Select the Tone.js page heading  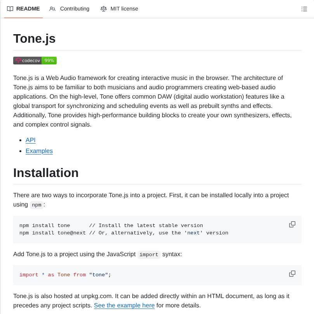click(35, 39)
